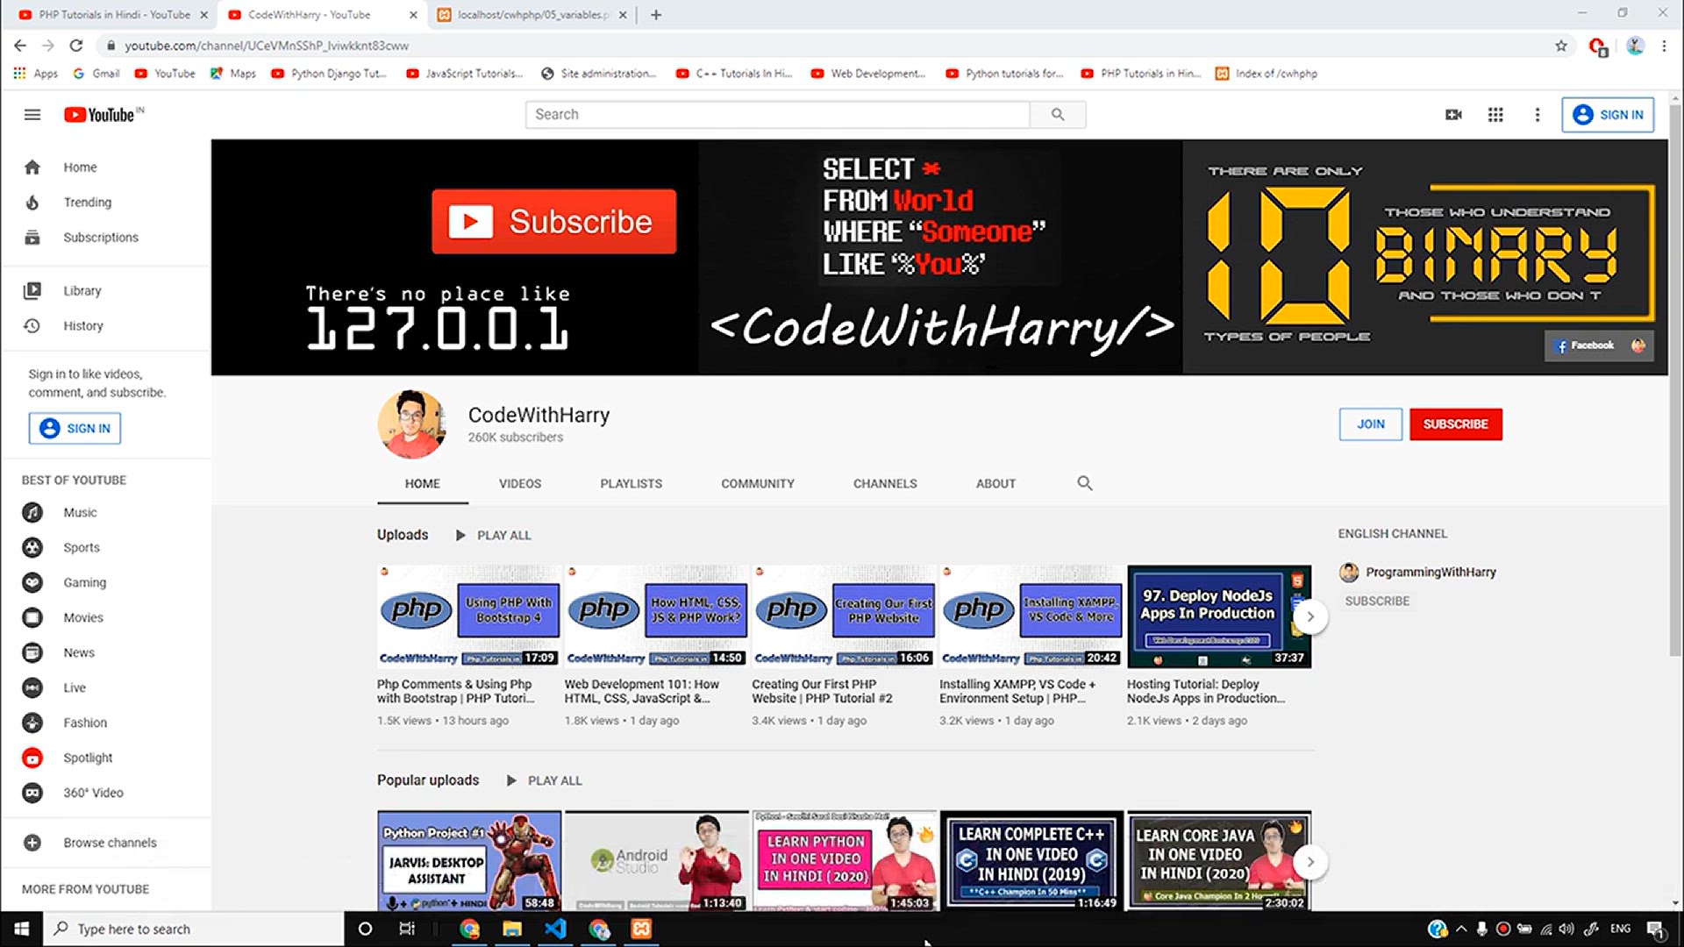
Task: Open the YouTube apps grid icon
Action: point(1495,115)
